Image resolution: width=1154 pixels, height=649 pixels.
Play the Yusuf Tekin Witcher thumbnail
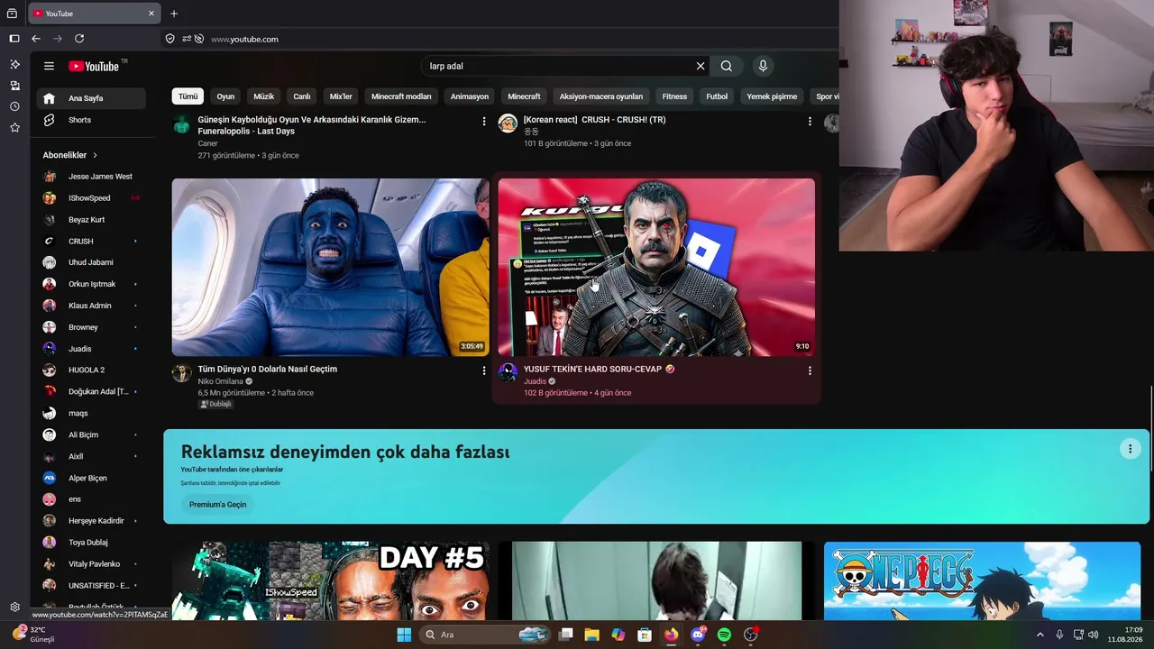656,267
